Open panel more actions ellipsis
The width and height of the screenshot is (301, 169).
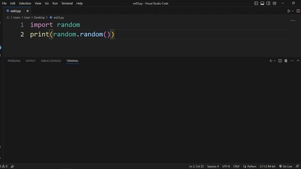[x=292, y=61]
